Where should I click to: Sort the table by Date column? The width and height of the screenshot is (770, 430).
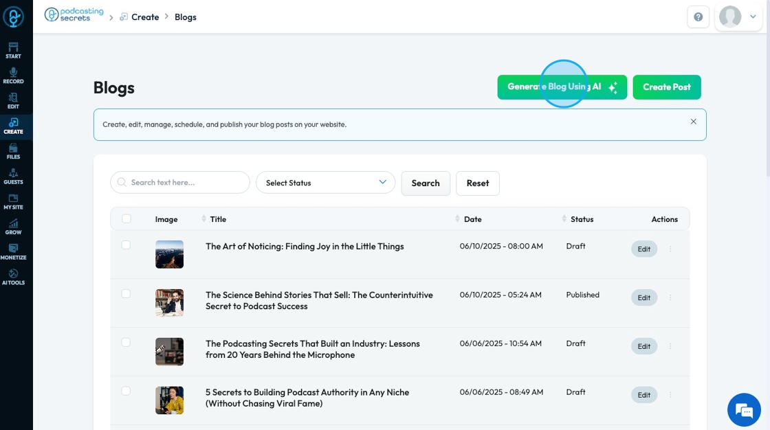pyautogui.click(x=472, y=219)
